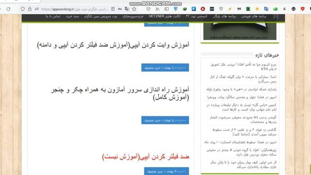This screenshot has width=311, height=175.
Task: Open heading 'آموزش راه اندازی سرور آمازون'
Action: coord(120,93)
